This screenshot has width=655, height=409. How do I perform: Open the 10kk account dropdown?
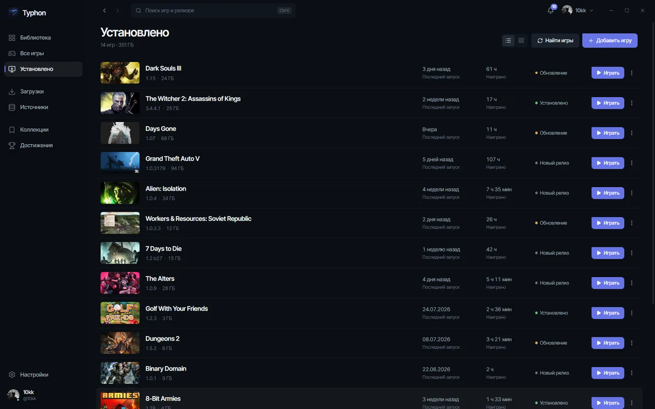[578, 10]
